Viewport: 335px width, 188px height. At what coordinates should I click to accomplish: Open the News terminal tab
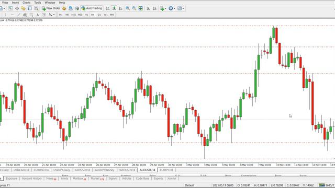[51, 179]
